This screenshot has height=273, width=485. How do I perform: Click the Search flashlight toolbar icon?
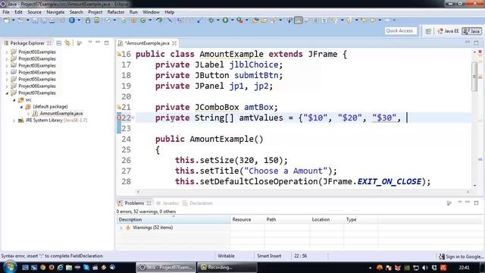pos(274,20)
